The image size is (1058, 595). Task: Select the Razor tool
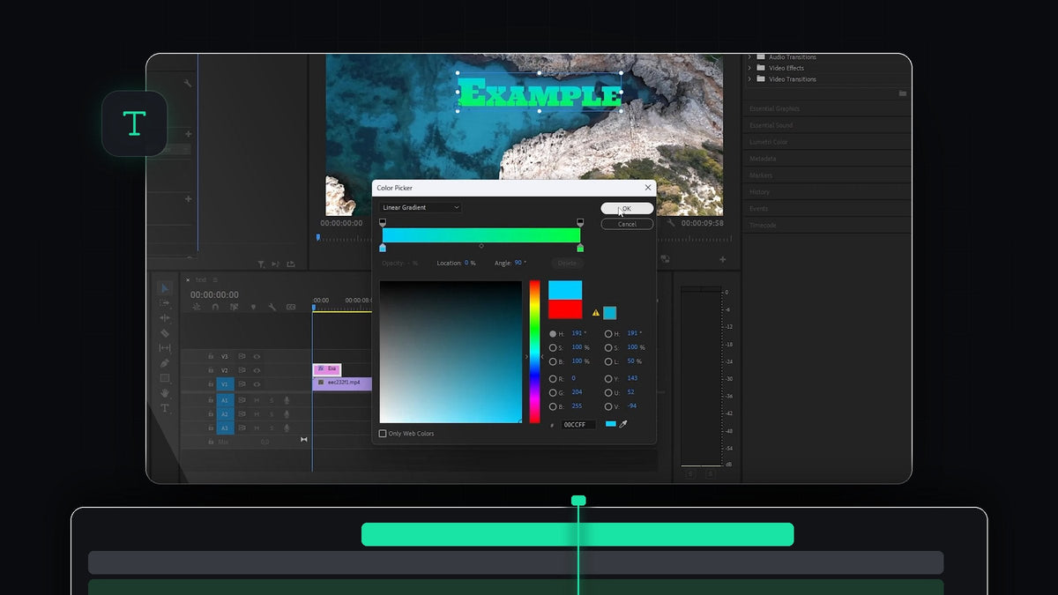(x=165, y=333)
